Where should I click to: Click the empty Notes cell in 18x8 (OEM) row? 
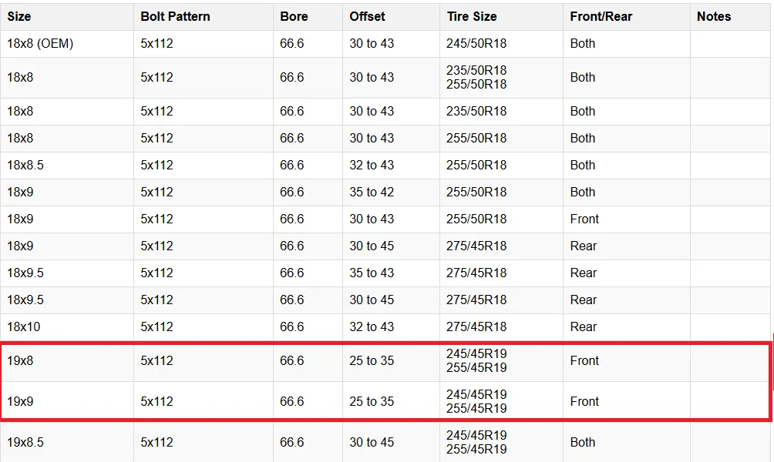point(730,44)
